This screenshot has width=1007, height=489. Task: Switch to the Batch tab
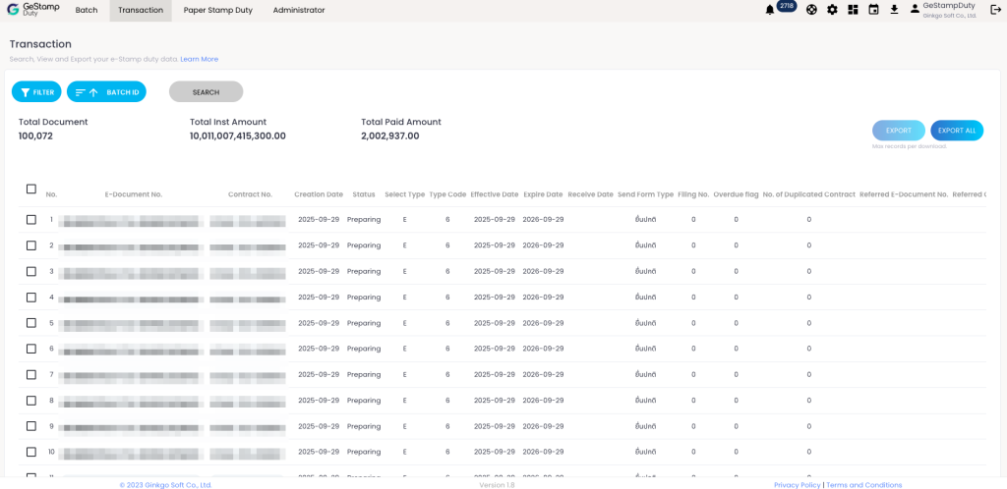point(87,11)
